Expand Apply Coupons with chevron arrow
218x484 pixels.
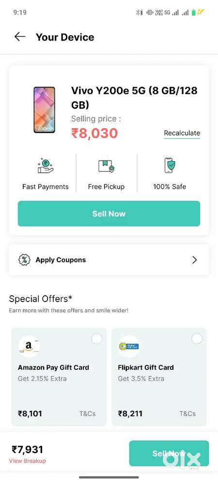[x=195, y=260]
